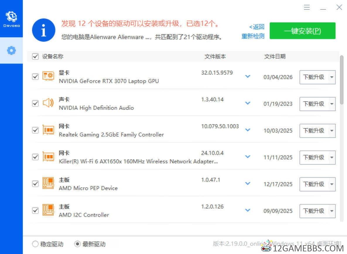Click the AMD I2C Controller motherboard icon
The image size is (347, 254).
click(48, 210)
